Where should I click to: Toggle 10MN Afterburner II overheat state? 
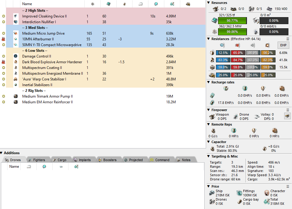point(3,39)
